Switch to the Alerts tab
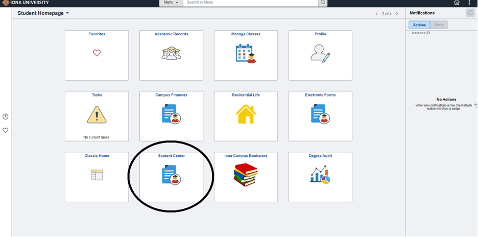The image size is (478, 237). tap(438, 25)
